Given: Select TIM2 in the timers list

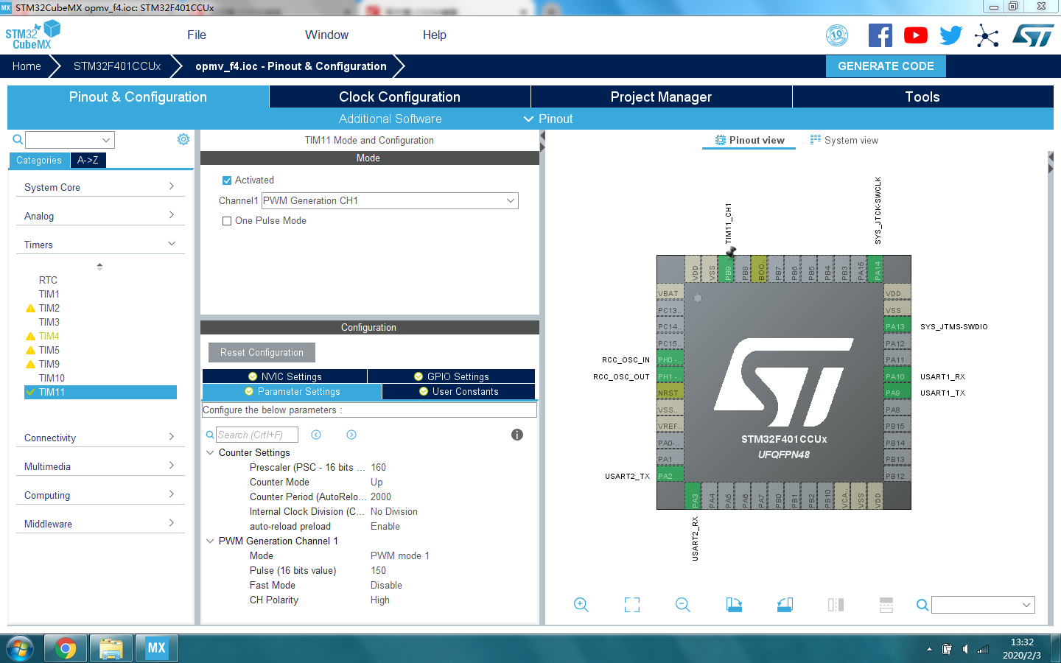Looking at the screenshot, I should [49, 308].
